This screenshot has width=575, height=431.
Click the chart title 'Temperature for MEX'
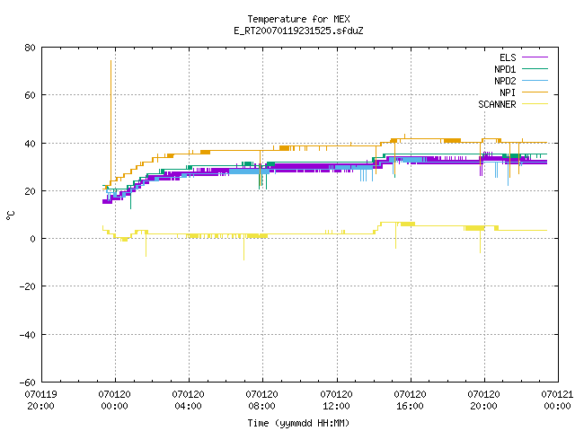298,19
